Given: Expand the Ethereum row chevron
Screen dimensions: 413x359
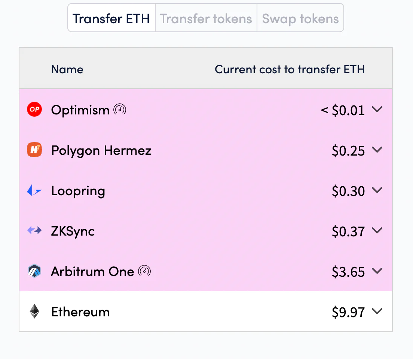Looking at the screenshot, I should click(377, 312).
